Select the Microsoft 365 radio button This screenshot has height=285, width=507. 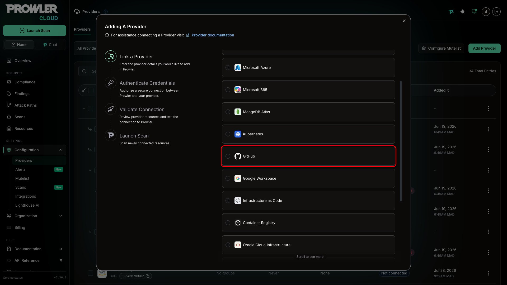[228, 90]
